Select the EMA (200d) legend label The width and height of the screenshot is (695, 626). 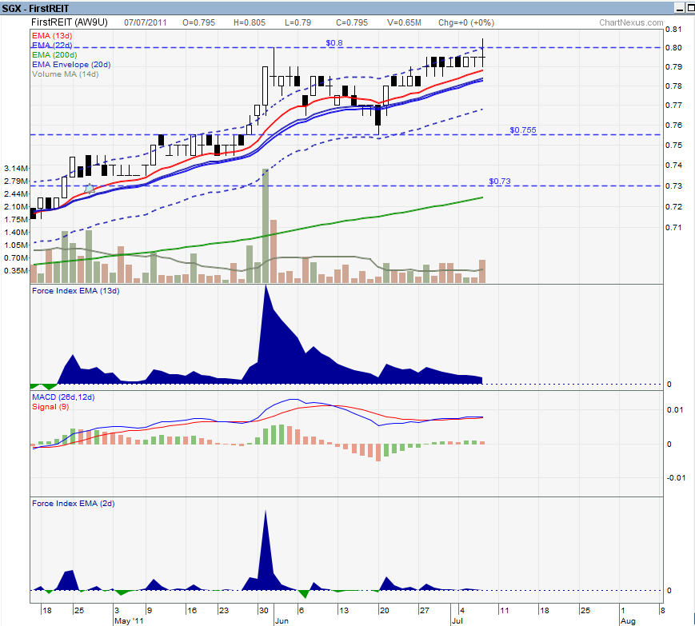click(x=54, y=55)
